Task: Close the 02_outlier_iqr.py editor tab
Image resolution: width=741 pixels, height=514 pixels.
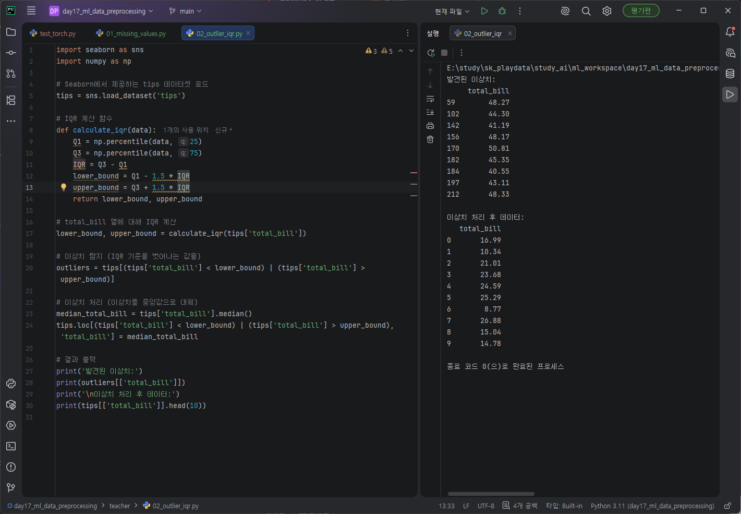Action: (248, 33)
